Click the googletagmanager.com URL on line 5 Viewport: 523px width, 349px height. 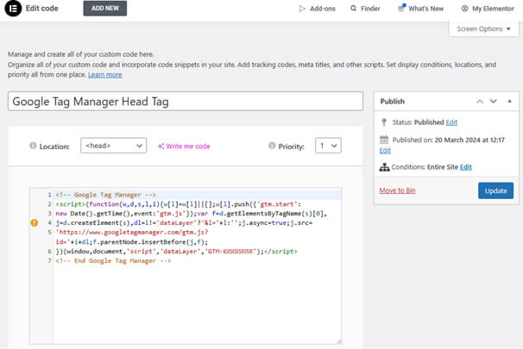pyautogui.click(x=132, y=232)
